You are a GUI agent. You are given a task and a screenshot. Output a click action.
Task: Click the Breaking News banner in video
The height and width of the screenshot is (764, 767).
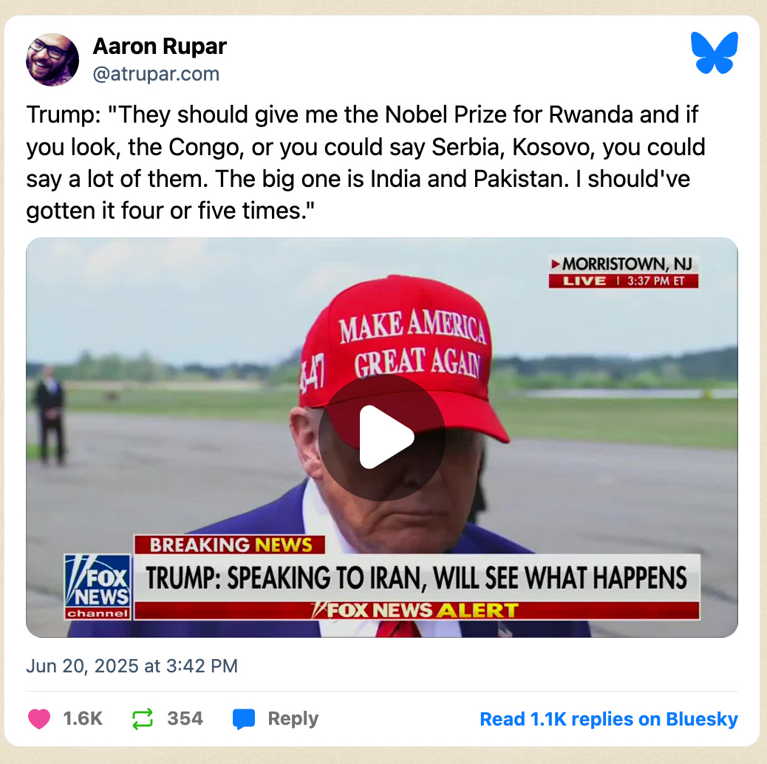[230, 545]
